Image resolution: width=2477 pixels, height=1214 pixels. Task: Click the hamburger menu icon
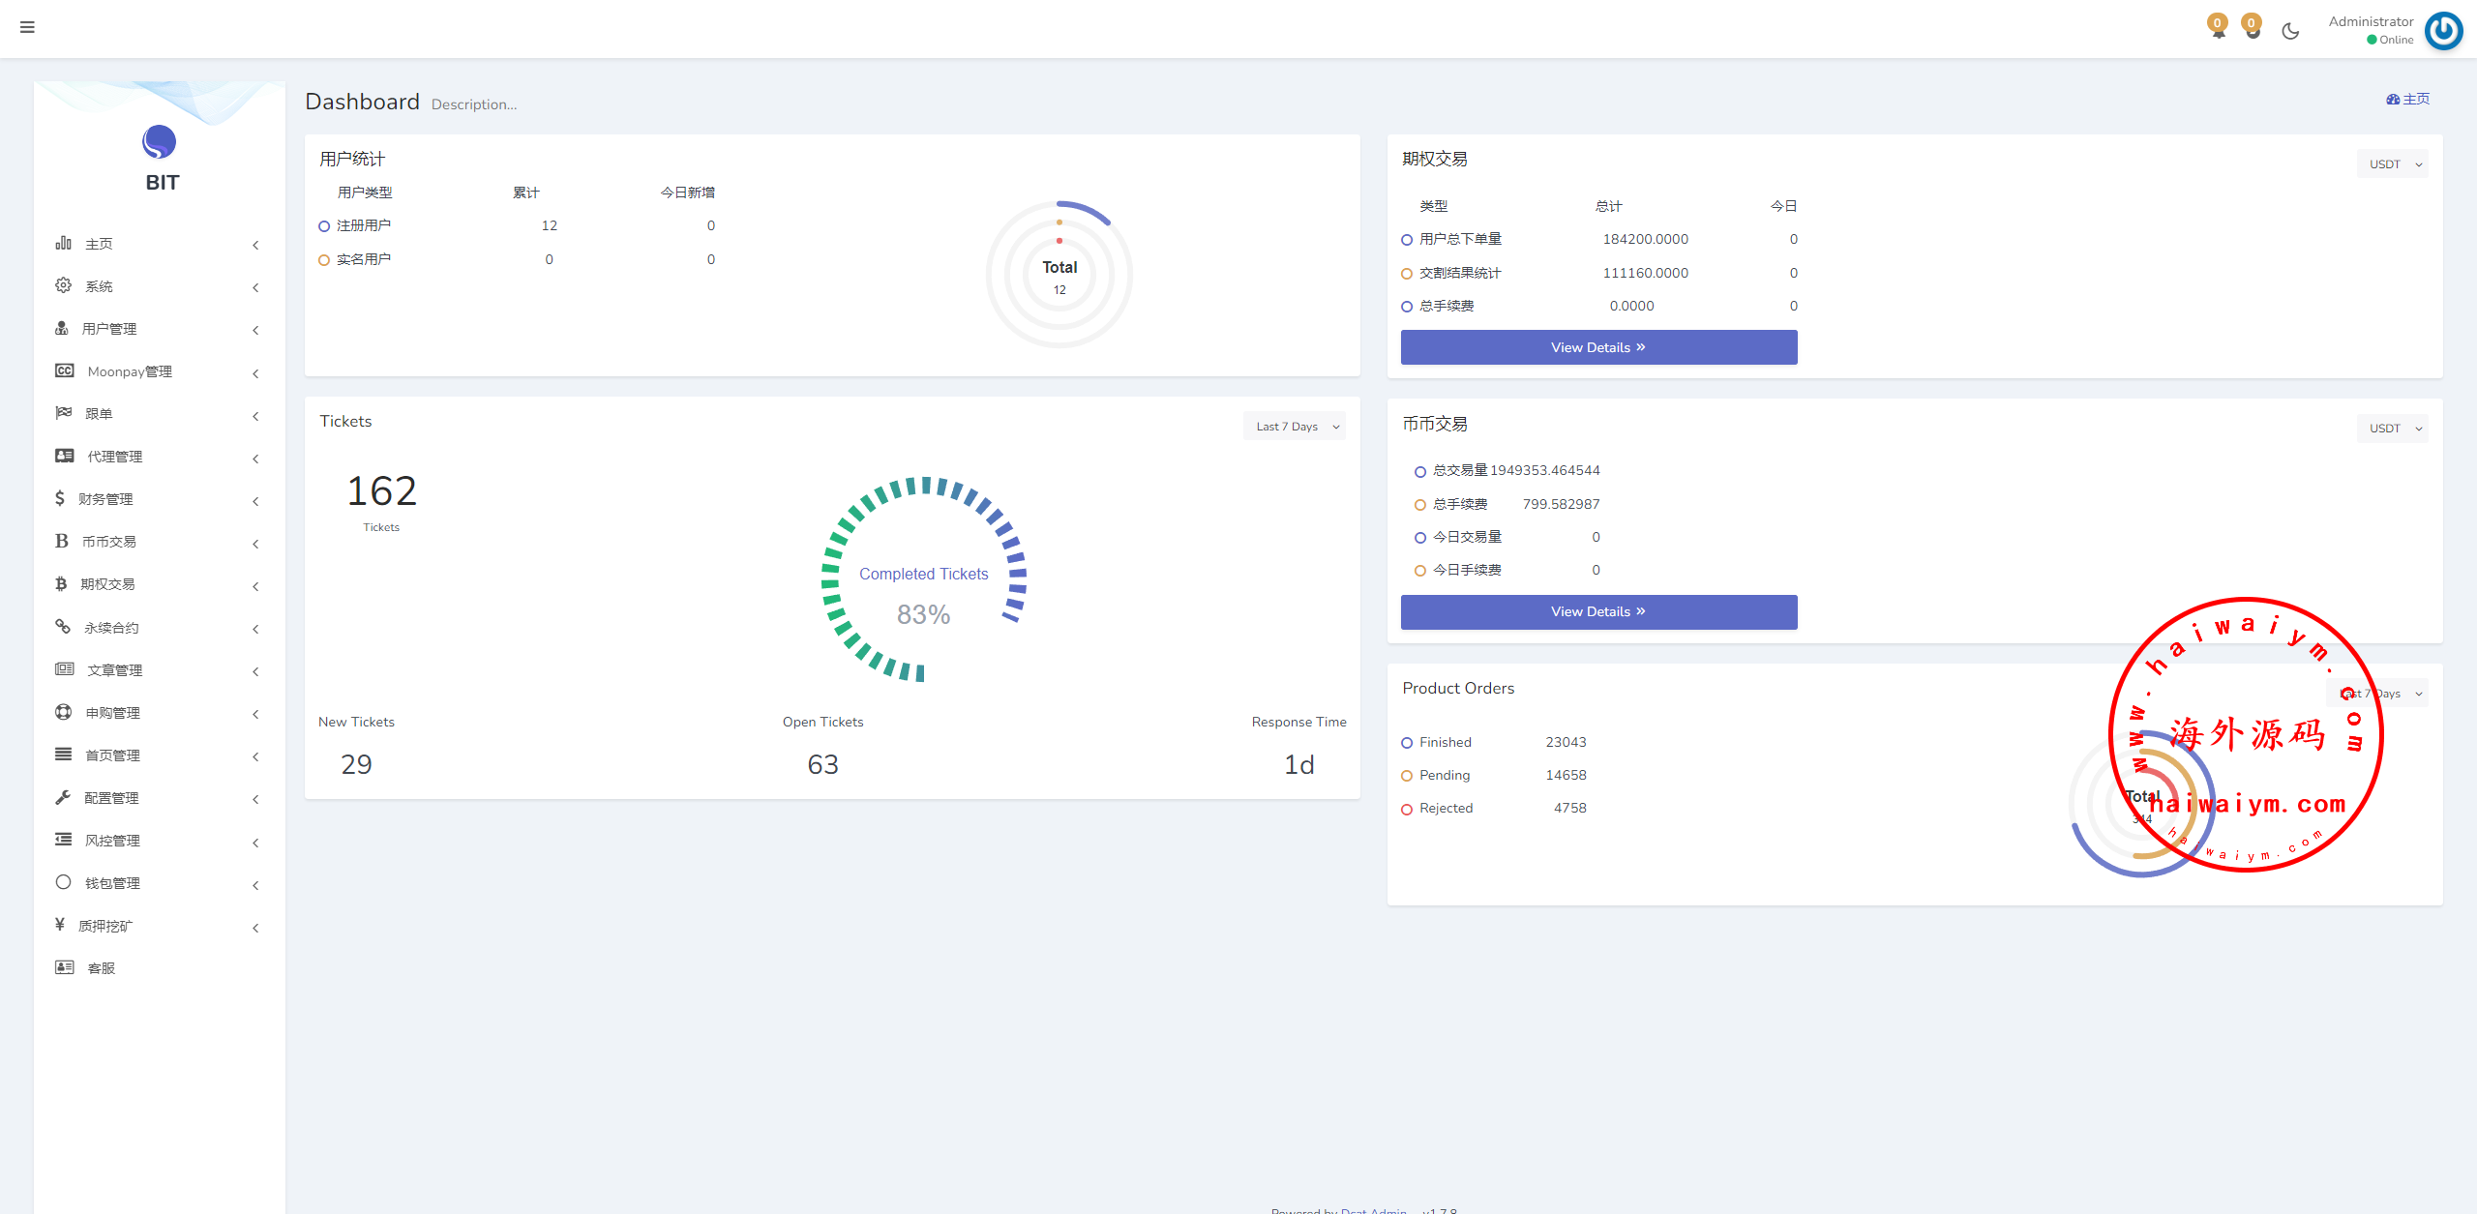(x=27, y=27)
